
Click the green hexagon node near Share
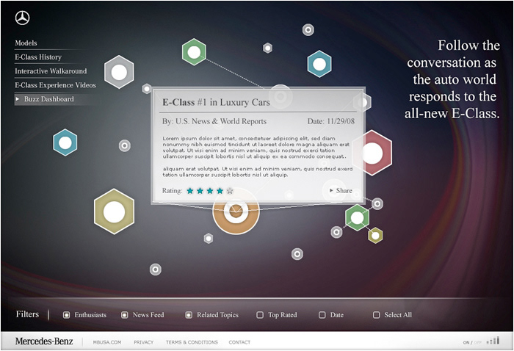[357, 217]
